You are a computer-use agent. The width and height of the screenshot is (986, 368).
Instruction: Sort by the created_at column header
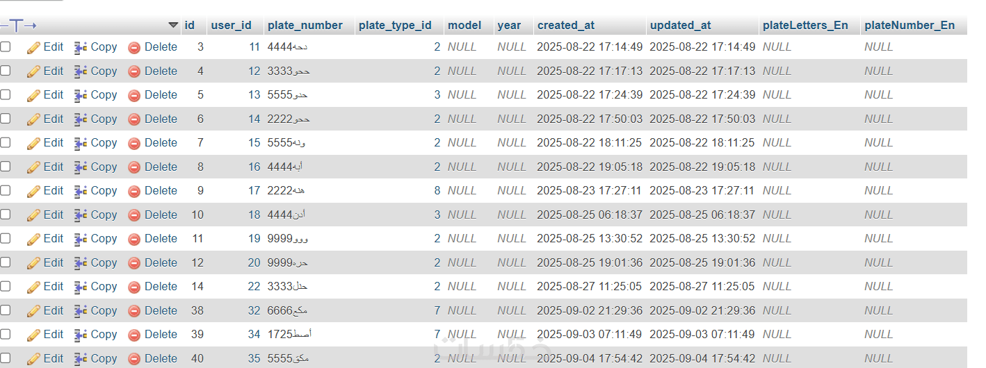[x=565, y=25]
